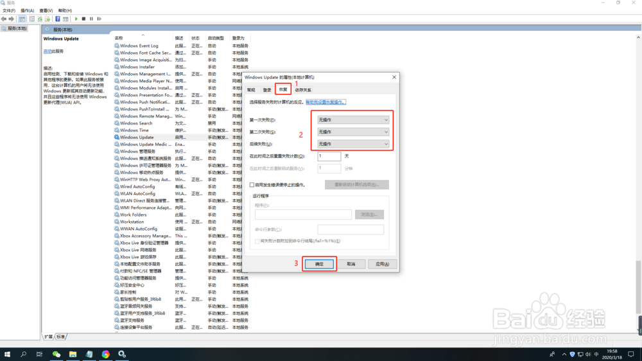Refresh the services list icon

click(40, 19)
